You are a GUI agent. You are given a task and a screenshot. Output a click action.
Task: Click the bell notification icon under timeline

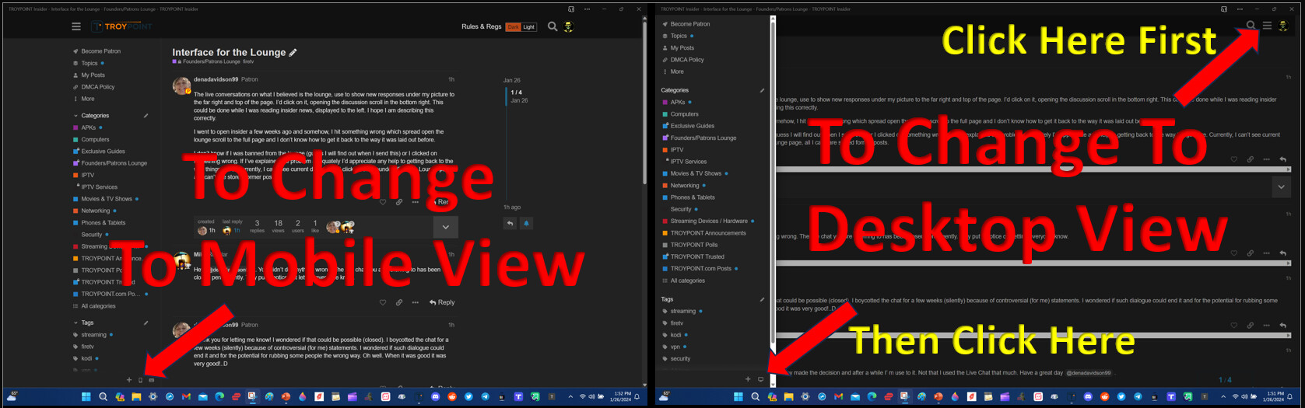[x=526, y=223]
